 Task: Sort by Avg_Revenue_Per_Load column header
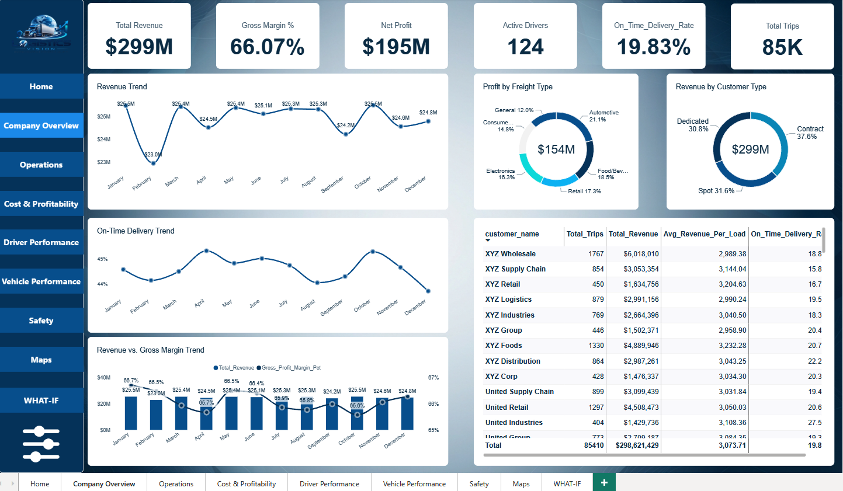click(705, 234)
